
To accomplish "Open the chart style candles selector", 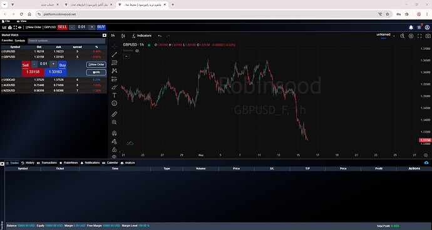I will [x=123, y=36].
